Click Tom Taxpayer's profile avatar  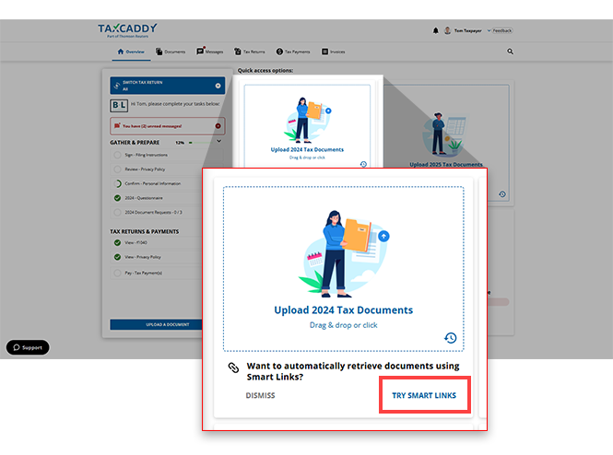(448, 30)
